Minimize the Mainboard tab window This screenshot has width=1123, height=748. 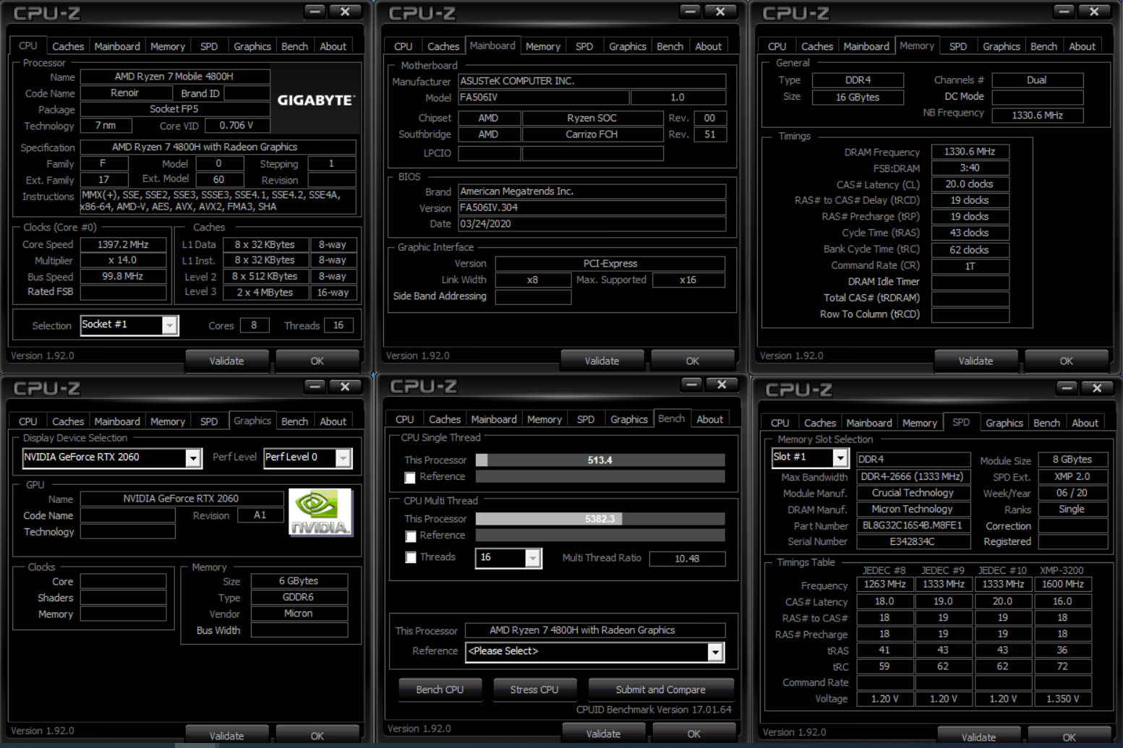(x=691, y=11)
